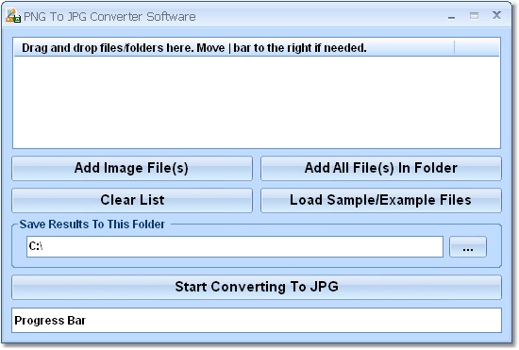Click the Progress Bar at the bottom
The image size is (519, 350).
pos(257,320)
